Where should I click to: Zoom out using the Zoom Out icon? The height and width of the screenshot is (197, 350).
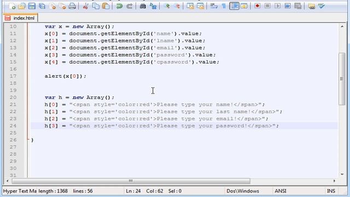point(177,6)
